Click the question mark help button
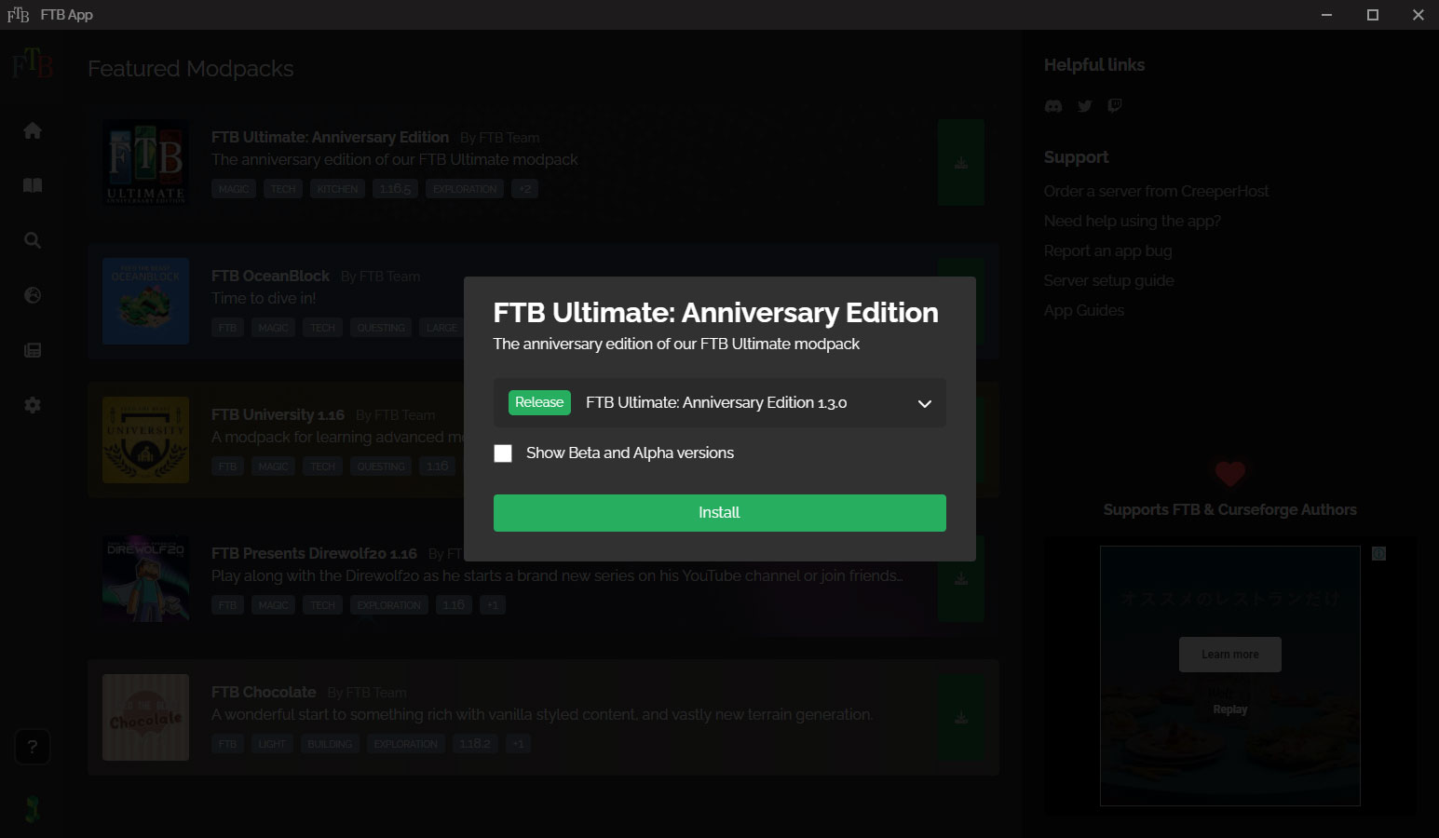The width and height of the screenshot is (1439, 838). coord(33,747)
